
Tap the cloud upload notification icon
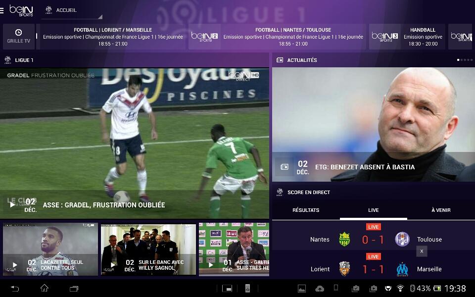click(320, 289)
